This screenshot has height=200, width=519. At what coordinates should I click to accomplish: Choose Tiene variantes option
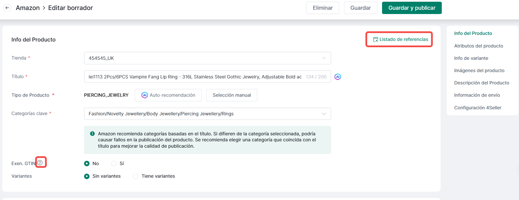(136, 176)
